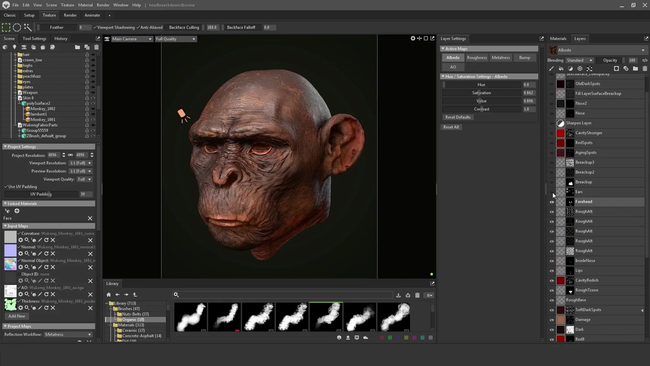
Task: Open the Material menu
Action: pyautogui.click(x=85, y=5)
